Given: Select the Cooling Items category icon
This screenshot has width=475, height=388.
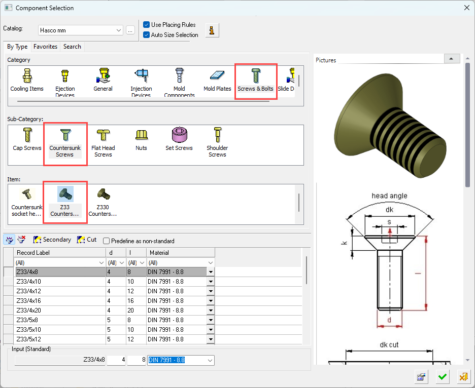Looking at the screenshot, I should [27, 76].
